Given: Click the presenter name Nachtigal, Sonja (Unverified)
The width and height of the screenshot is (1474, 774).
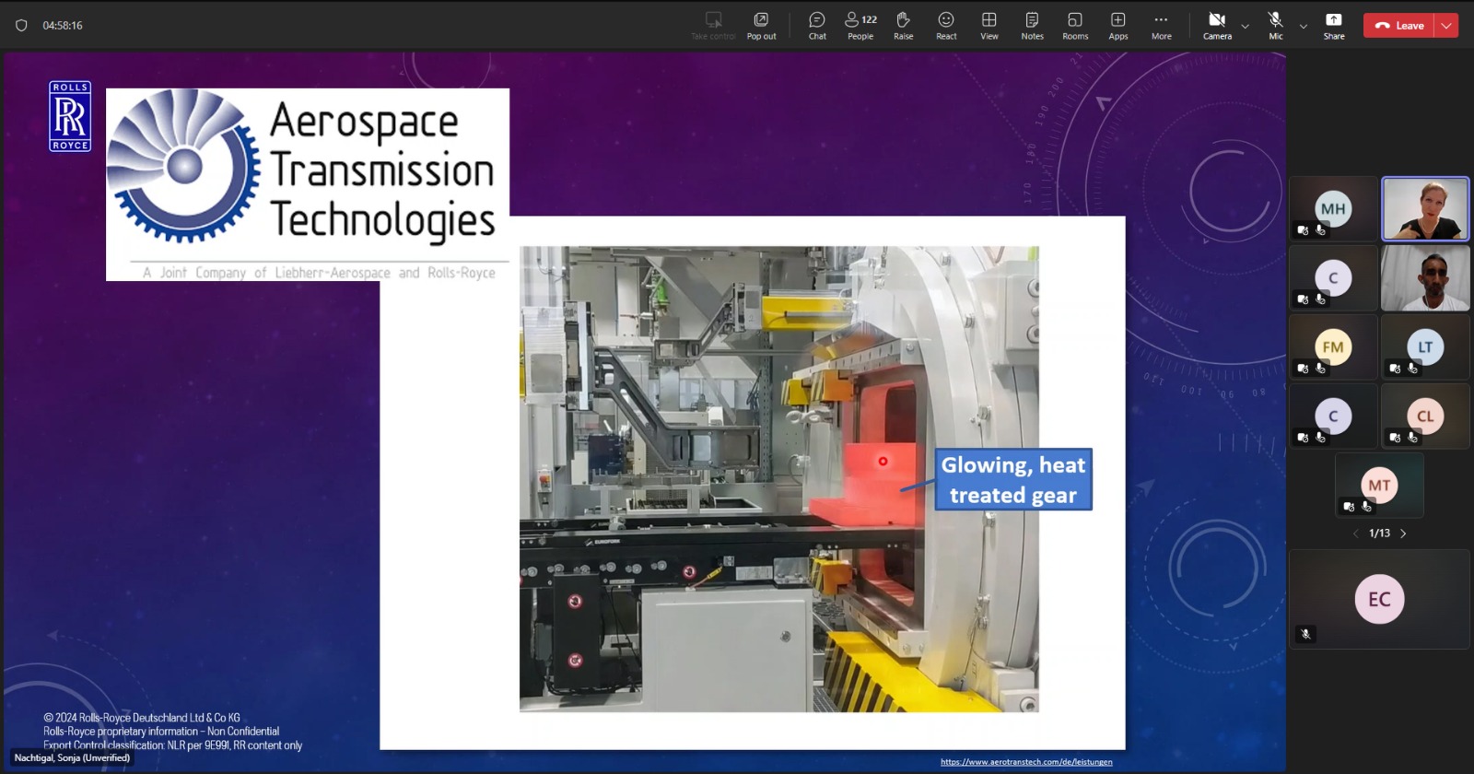Looking at the screenshot, I should coord(72,758).
